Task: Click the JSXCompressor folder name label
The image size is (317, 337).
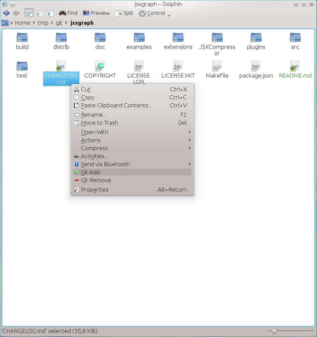Action: click(x=217, y=50)
